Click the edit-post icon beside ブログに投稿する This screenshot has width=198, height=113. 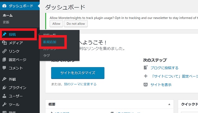pyautogui.click(x=146, y=67)
